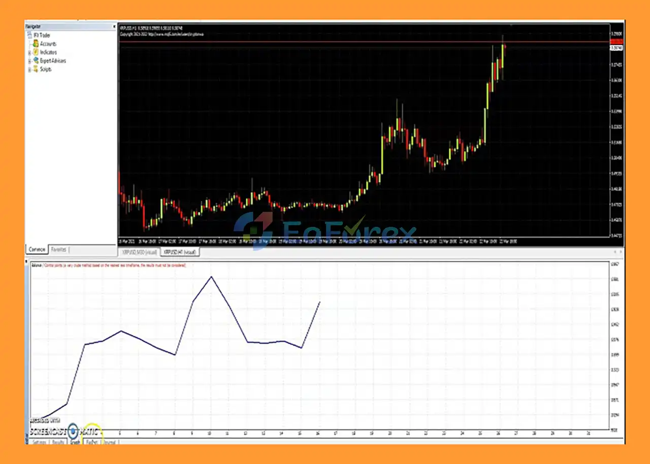
Task: Open the tester Journal tab
Action: [110, 442]
